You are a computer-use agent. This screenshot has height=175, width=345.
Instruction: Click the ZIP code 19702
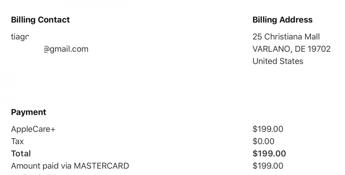pos(319,49)
